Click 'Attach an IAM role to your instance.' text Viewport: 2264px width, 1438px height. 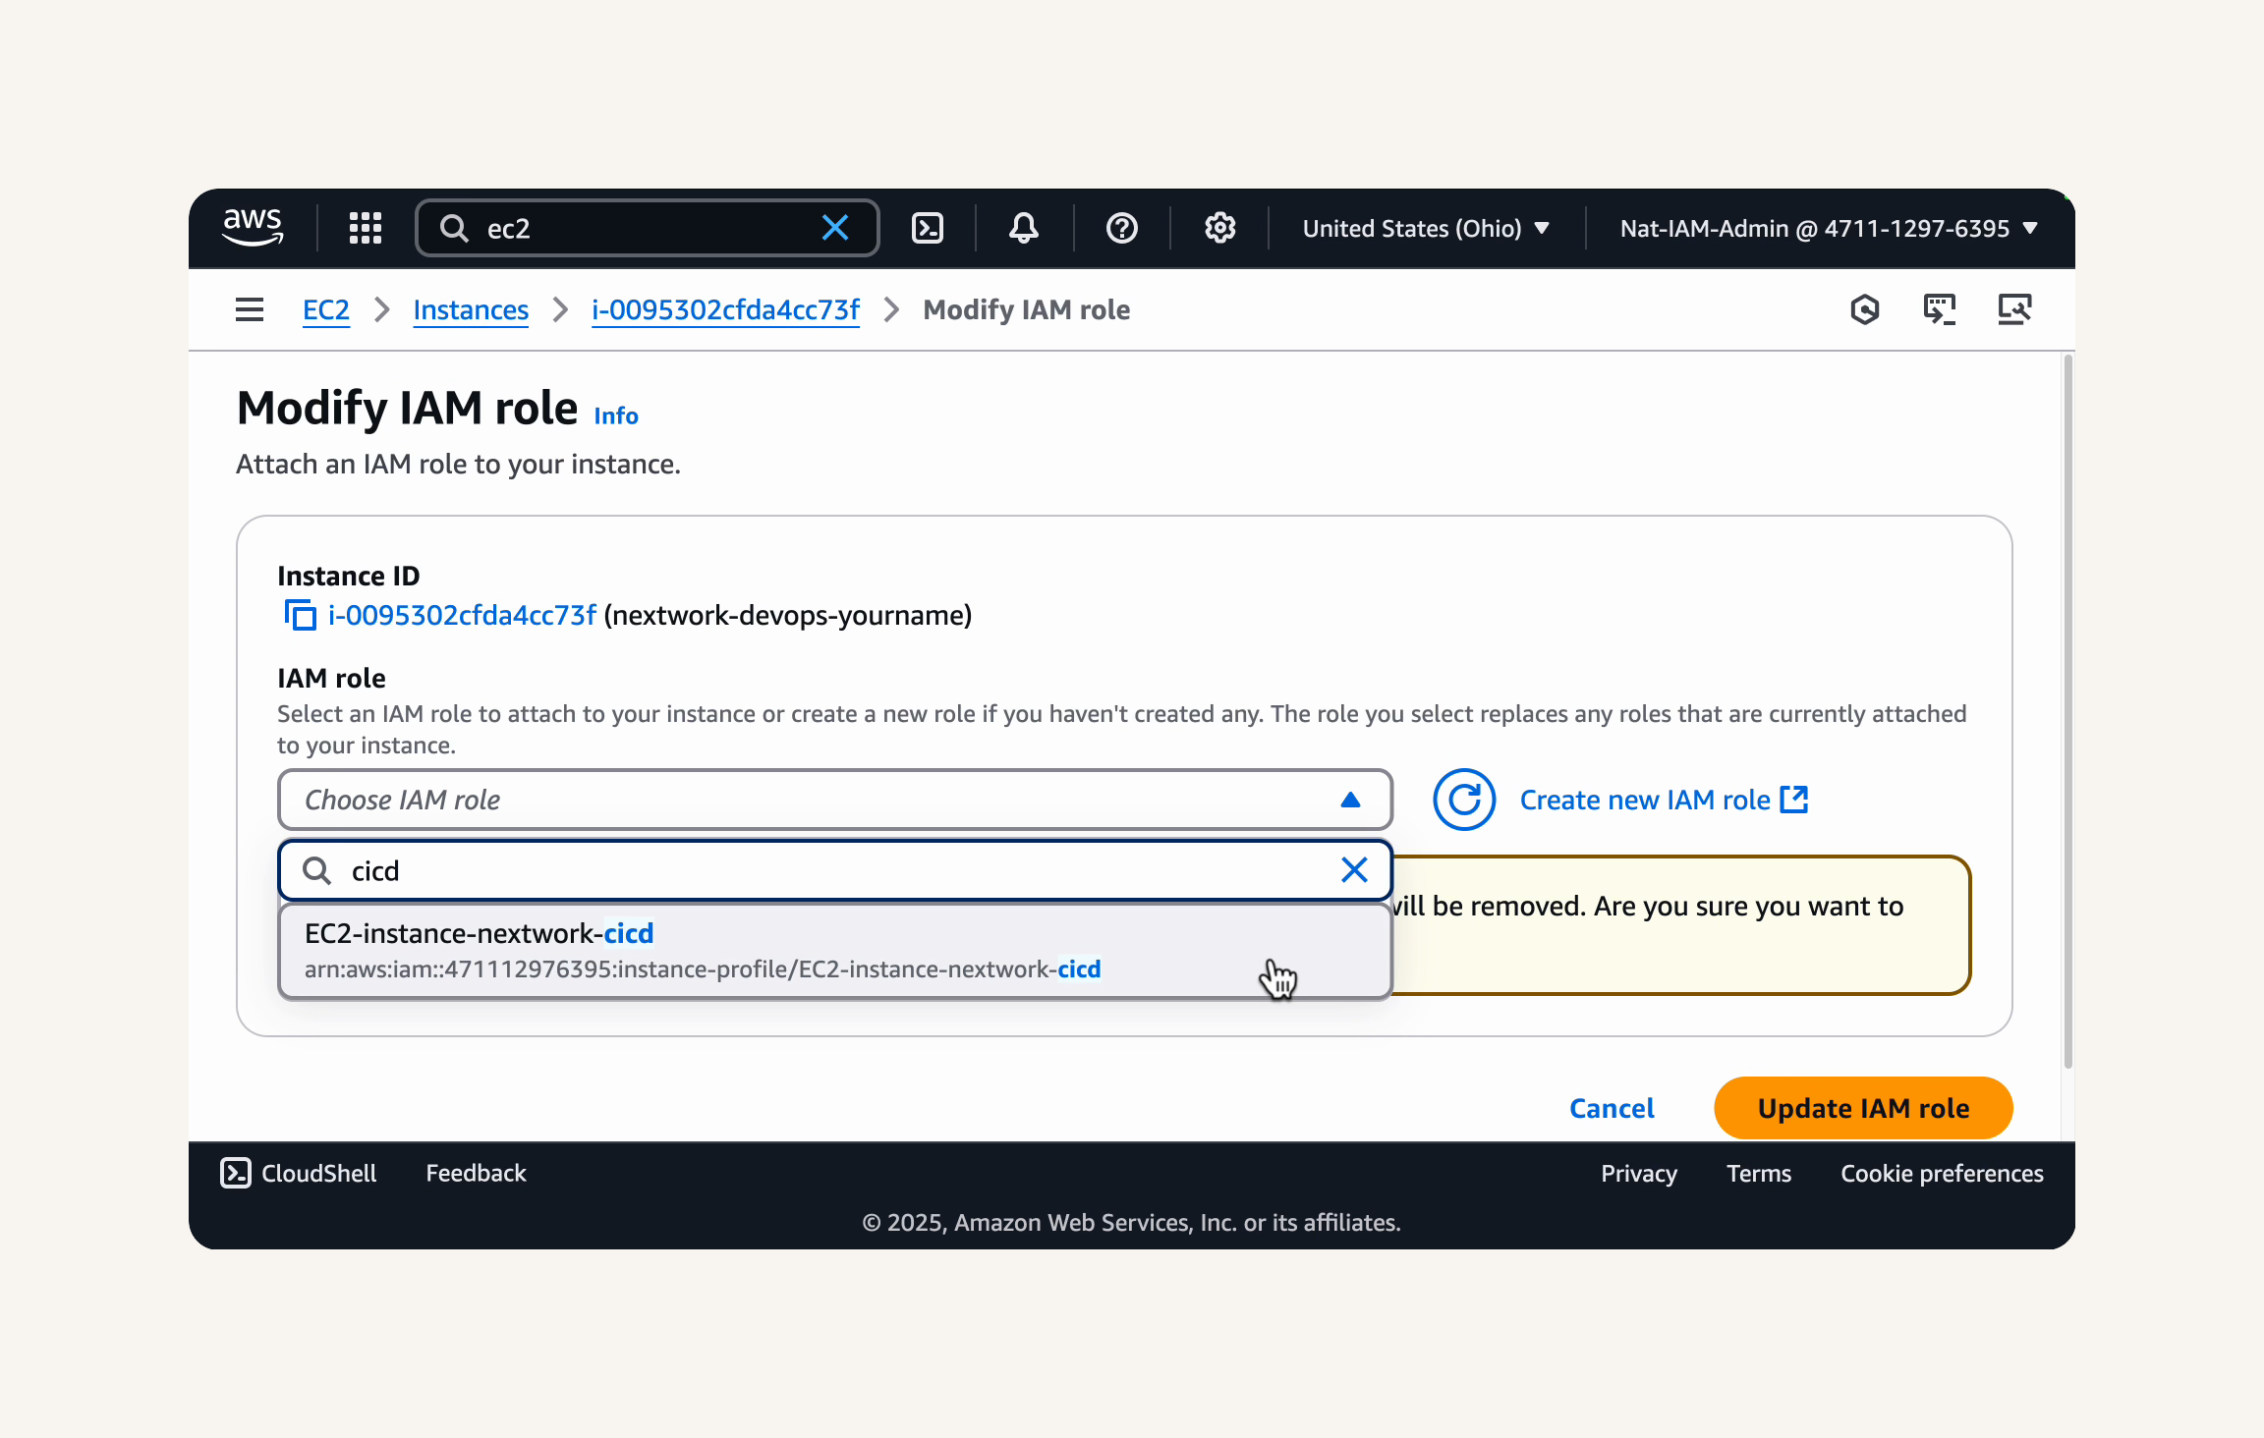coord(458,464)
